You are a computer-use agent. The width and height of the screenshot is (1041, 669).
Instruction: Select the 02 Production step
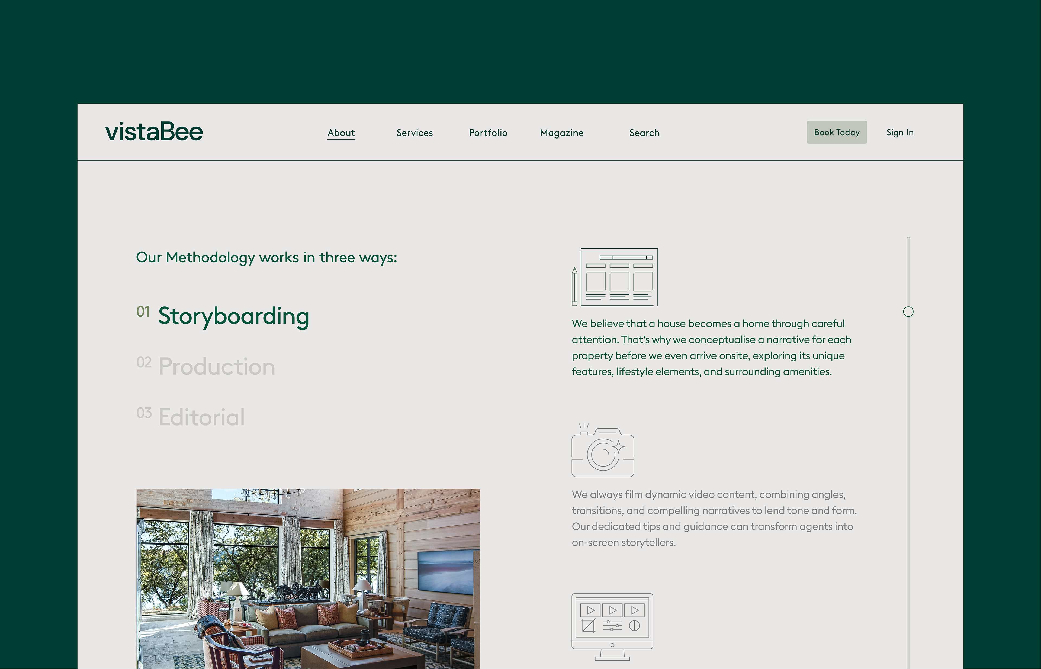205,366
